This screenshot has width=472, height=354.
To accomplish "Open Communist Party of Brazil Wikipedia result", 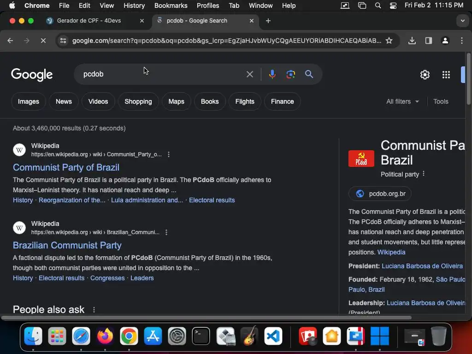I will [x=66, y=167].
